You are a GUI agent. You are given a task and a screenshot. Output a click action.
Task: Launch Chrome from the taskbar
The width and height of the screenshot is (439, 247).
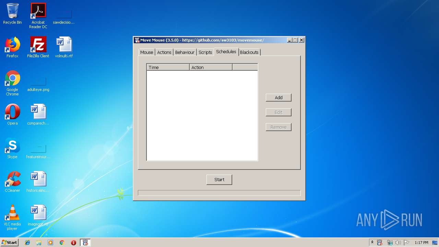tap(62, 243)
